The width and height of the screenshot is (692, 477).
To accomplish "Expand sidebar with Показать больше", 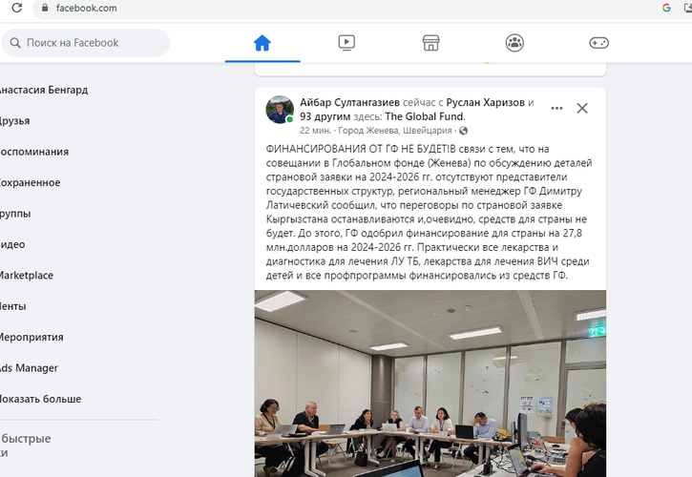I will pos(40,399).
